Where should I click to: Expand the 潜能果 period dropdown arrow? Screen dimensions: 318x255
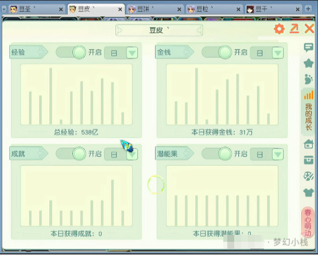(278, 154)
